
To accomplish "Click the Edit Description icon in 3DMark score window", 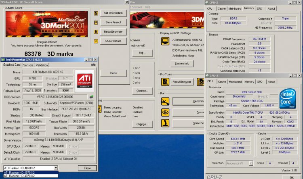I will [96, 13].
